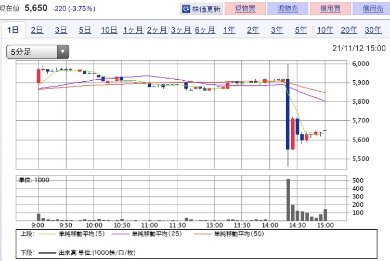
Task: Click the 単純移動平均(5) legend entry
Action: coord(72,234)
